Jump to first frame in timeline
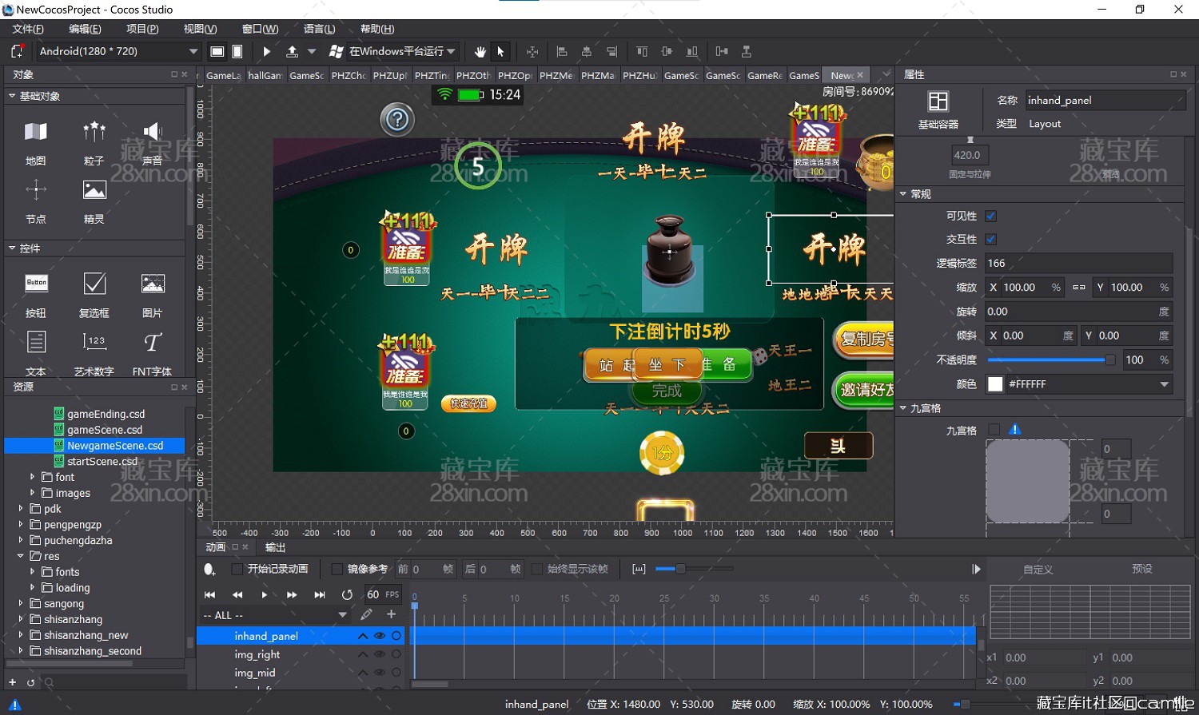 pos(210,594)
